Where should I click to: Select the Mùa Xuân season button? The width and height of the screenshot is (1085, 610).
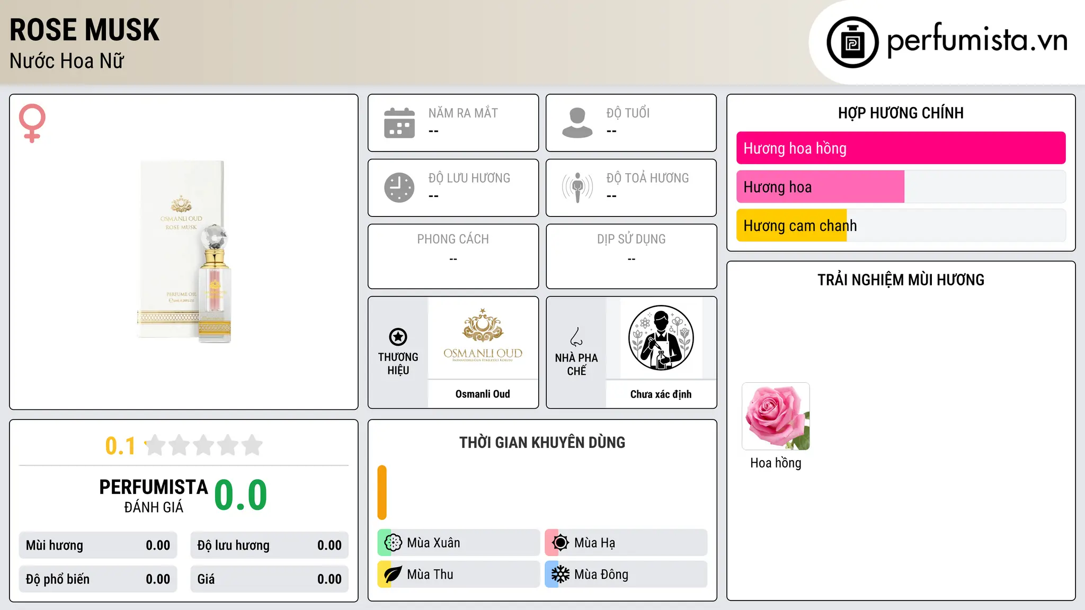[459, 543]
